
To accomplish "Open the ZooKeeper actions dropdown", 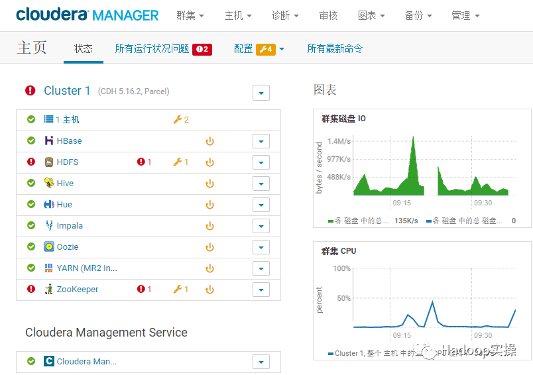I will (x=261, y=290).
